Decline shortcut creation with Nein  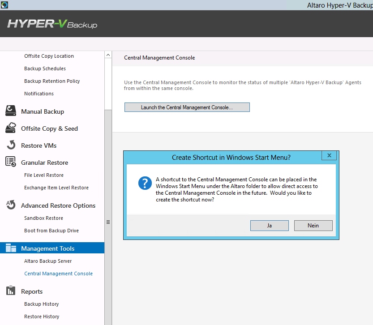(313, 225)
